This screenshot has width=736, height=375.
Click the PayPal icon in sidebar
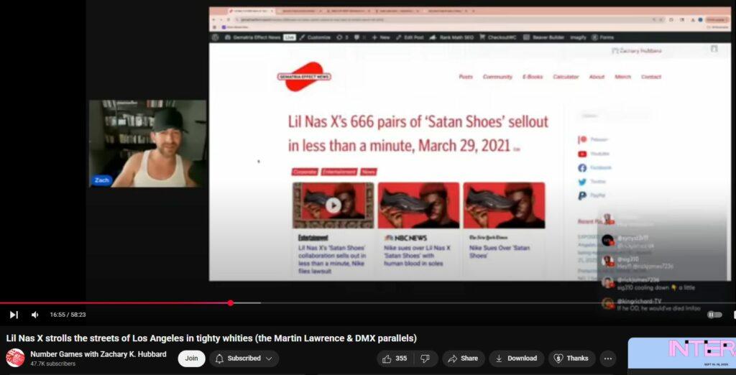point(582,195)
